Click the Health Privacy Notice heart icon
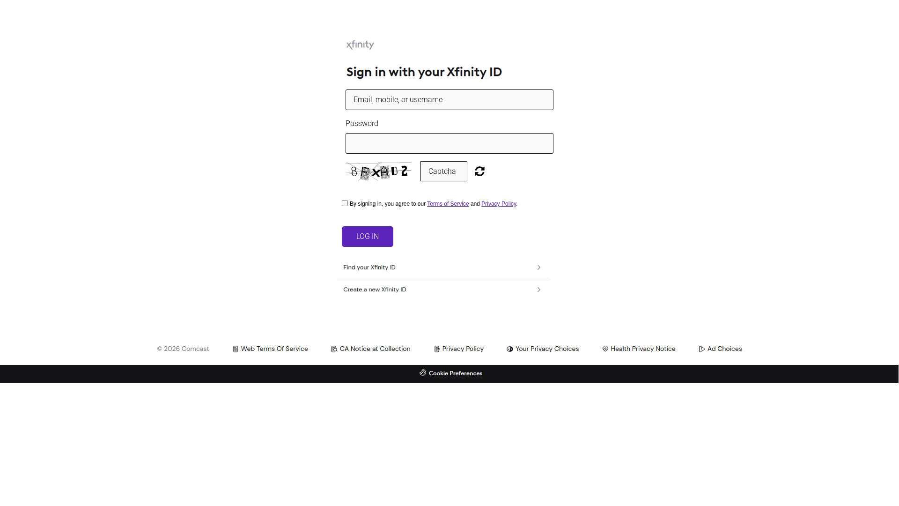This screenshot has width=899, height=506. [605, 349]
